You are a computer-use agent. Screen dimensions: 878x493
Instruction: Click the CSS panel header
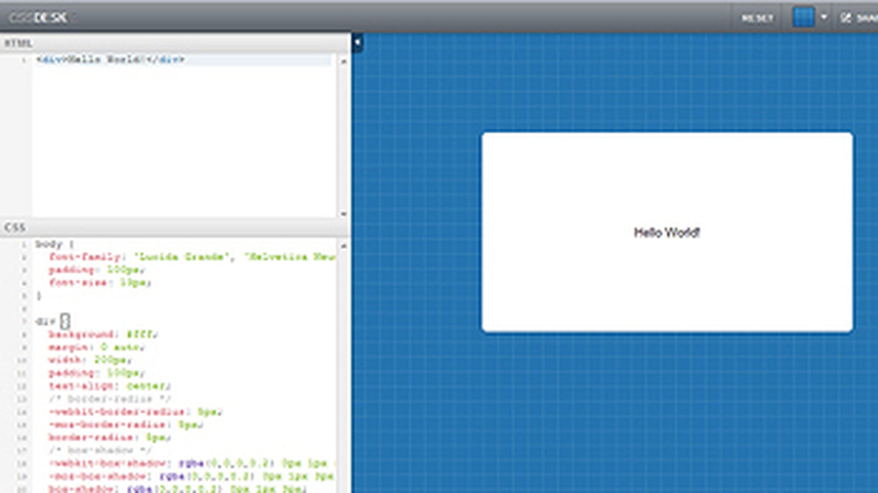(x=176, y=227)
